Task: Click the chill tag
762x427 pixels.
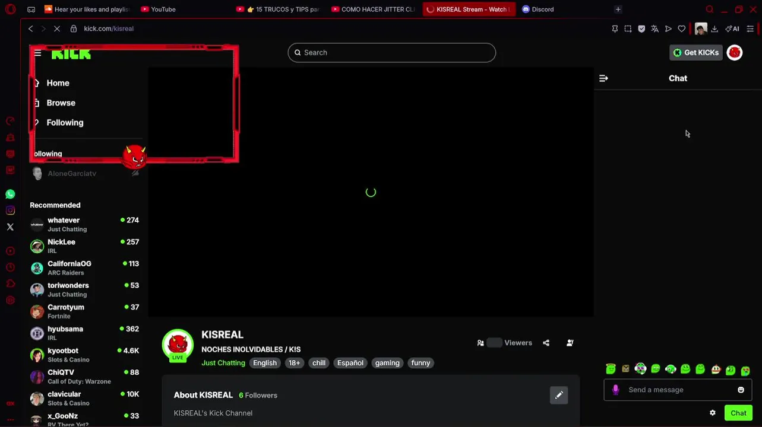Action: coord(319,363)
